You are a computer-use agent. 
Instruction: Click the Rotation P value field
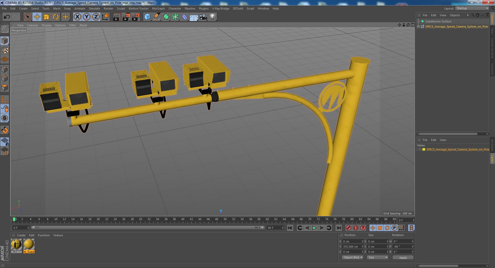(x=402, y=247)
